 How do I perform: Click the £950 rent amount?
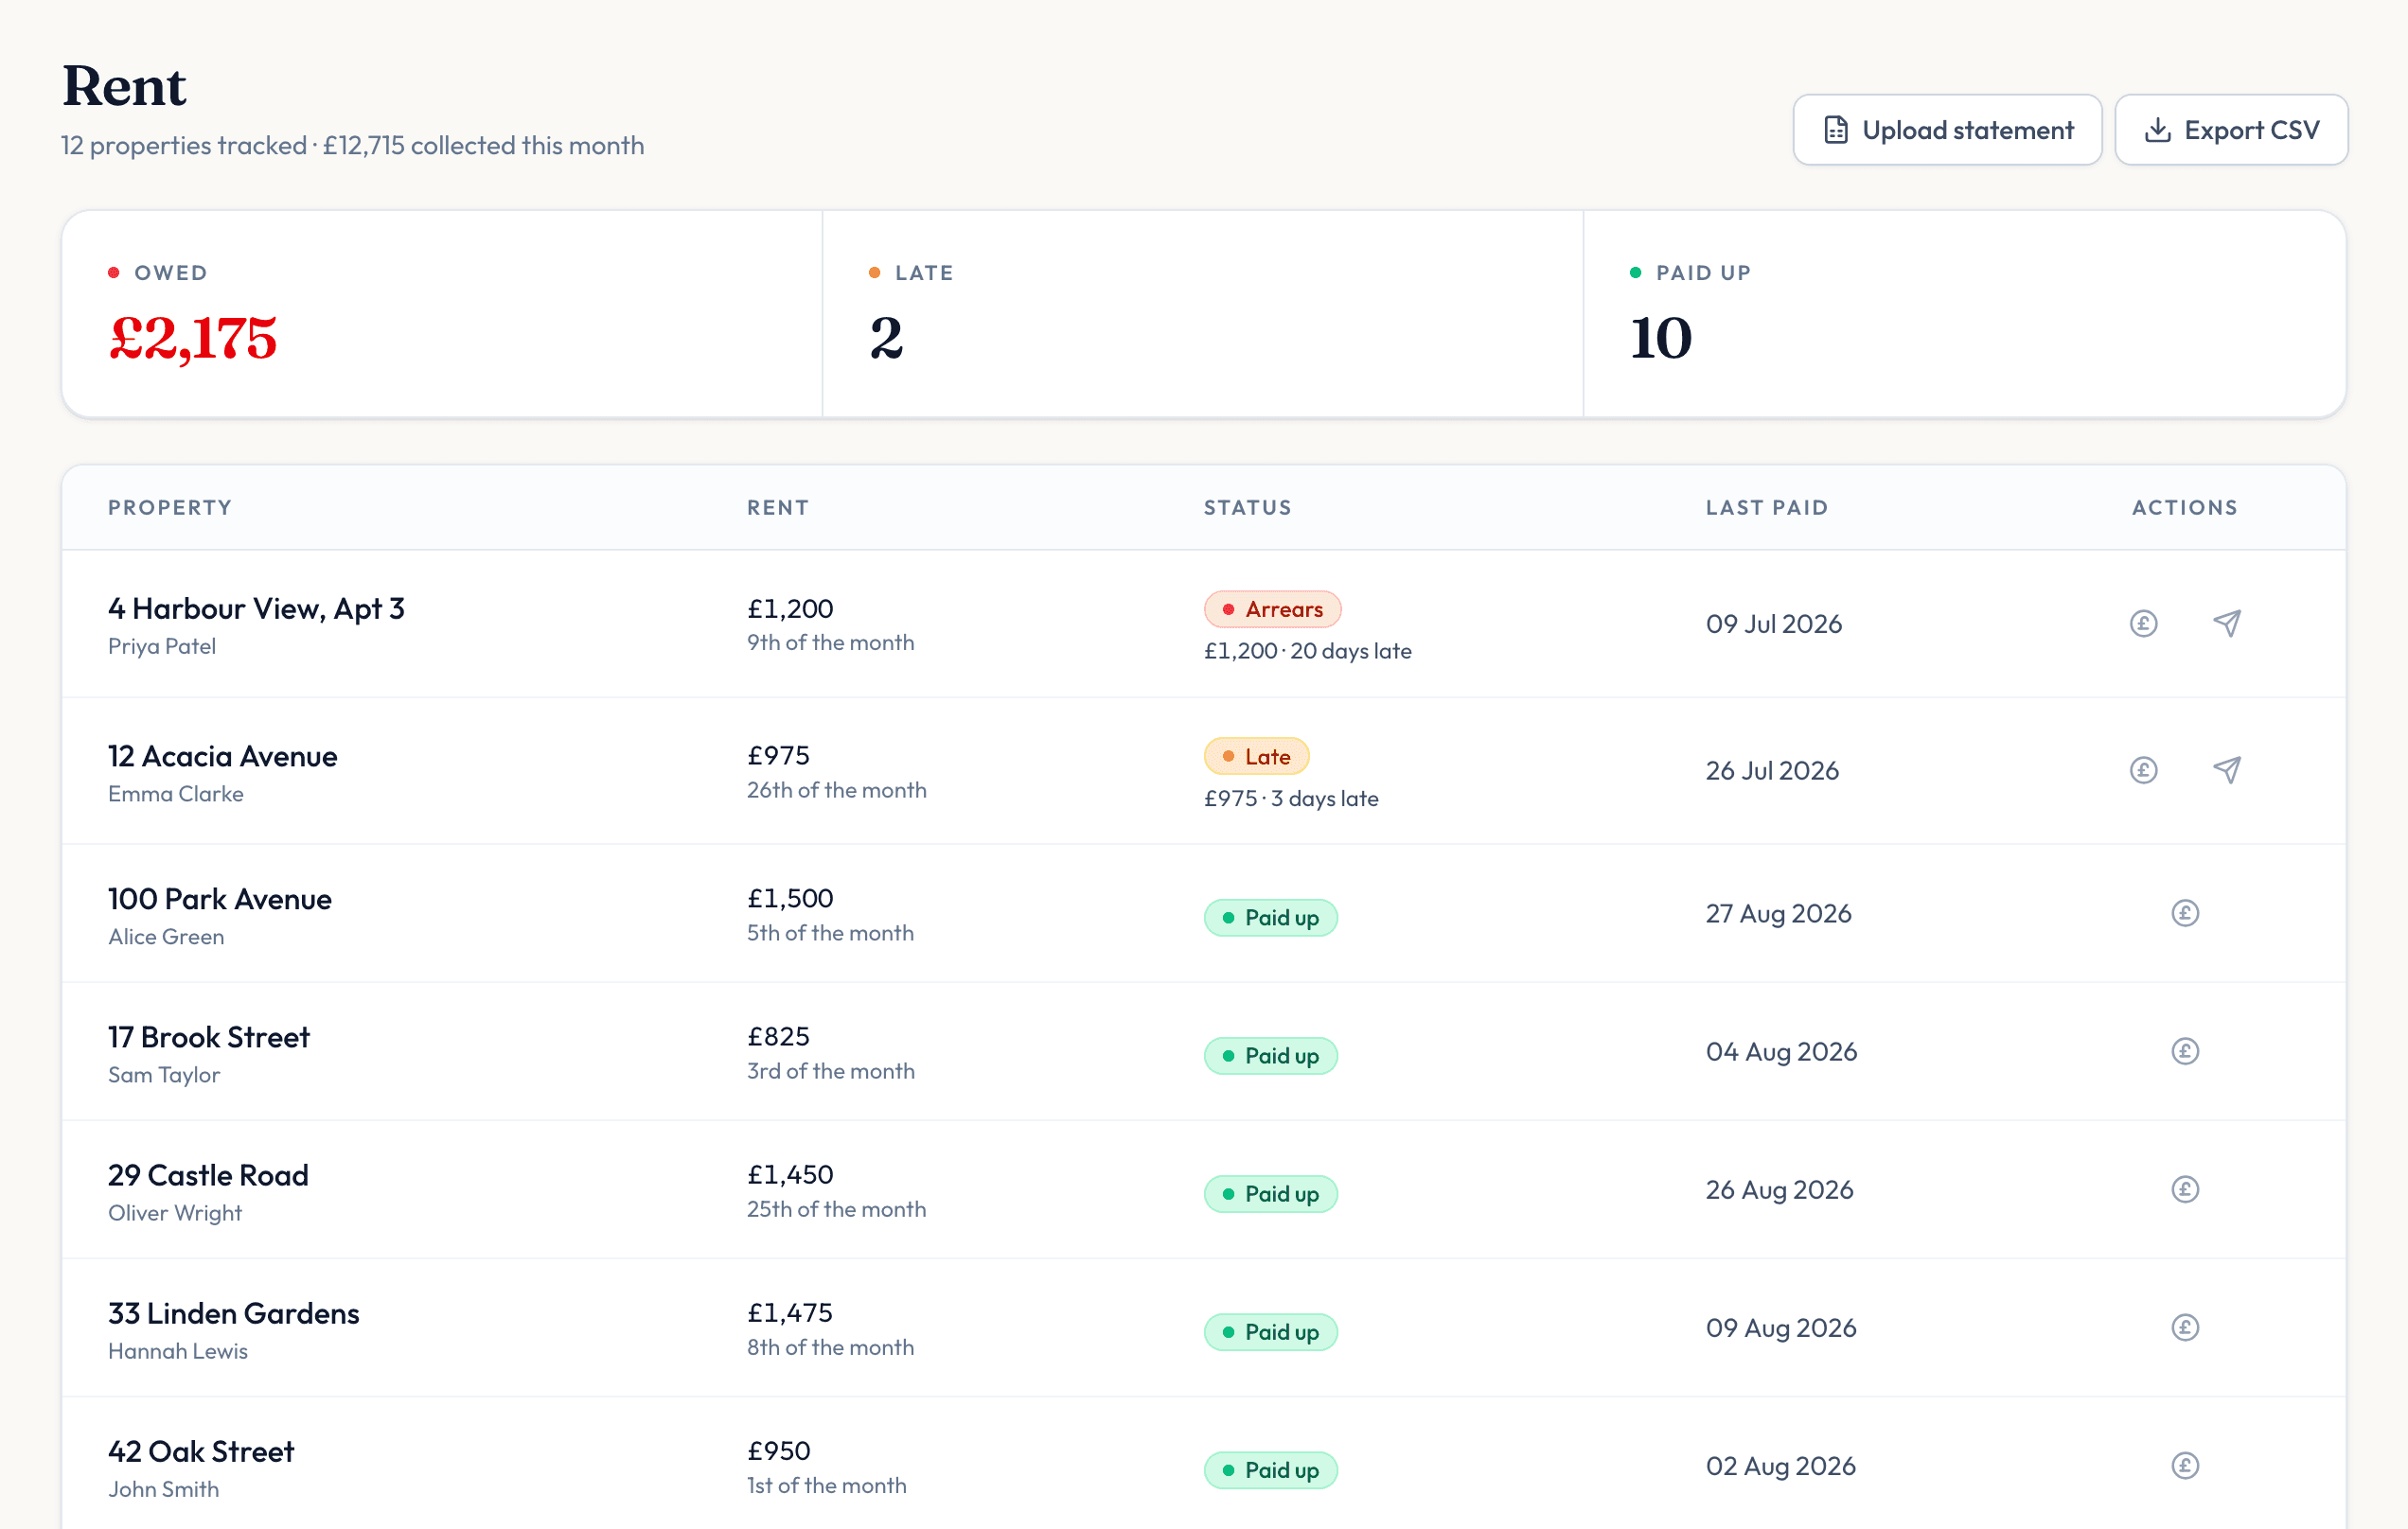click(779, 1451)
